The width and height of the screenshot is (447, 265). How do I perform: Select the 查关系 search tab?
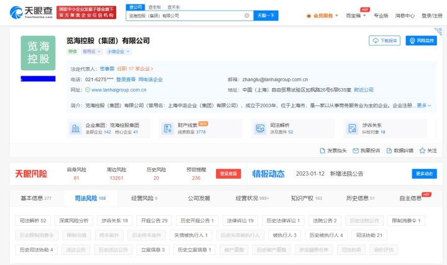[x=173, y=7]
